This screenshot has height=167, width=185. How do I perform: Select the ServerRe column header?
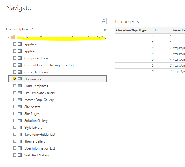(x=179, y=30)
